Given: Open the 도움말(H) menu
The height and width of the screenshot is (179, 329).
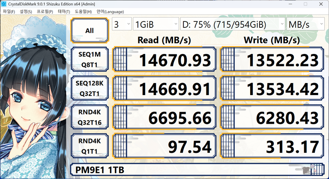Looking at the screenshot, I should tap(83, 12).
